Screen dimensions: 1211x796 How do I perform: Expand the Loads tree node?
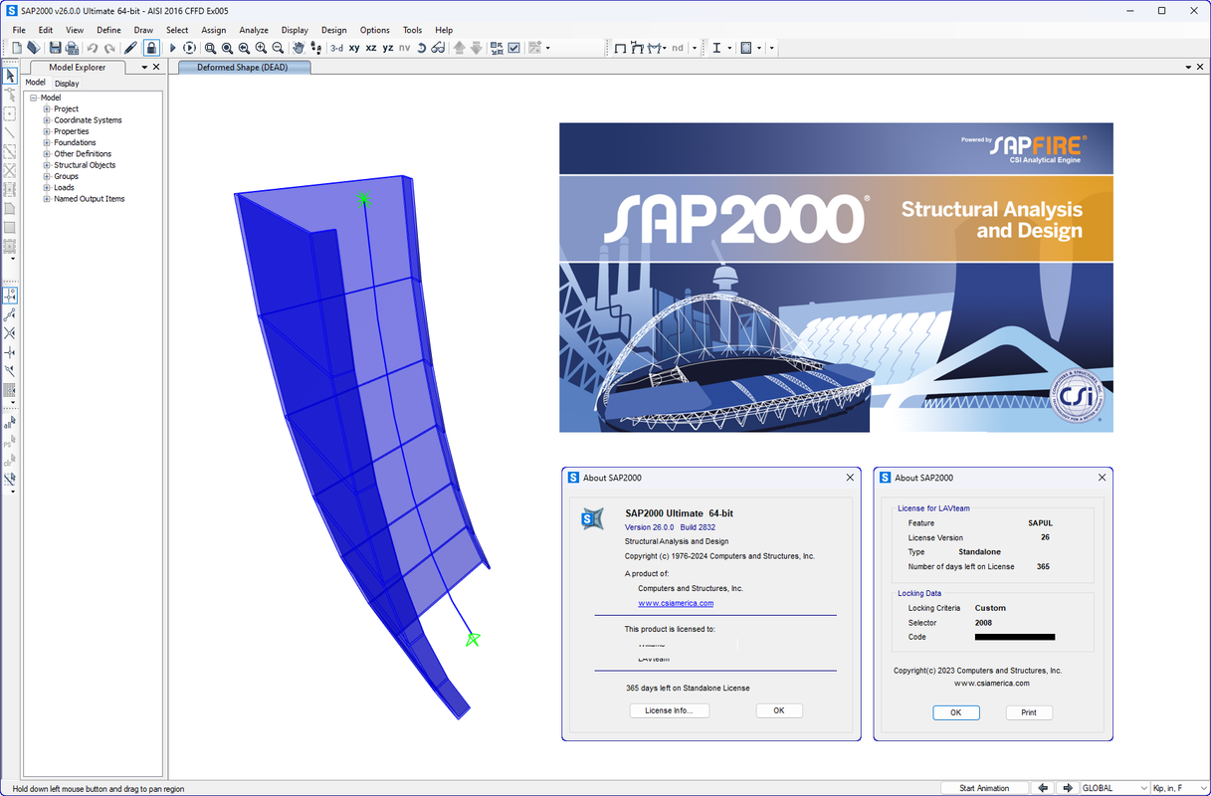point(47,187)
